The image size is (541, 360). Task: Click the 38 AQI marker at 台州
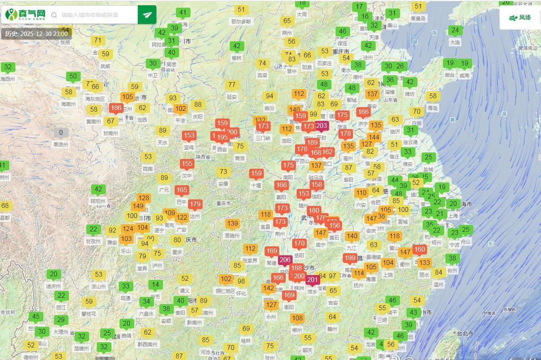point(452,258)
